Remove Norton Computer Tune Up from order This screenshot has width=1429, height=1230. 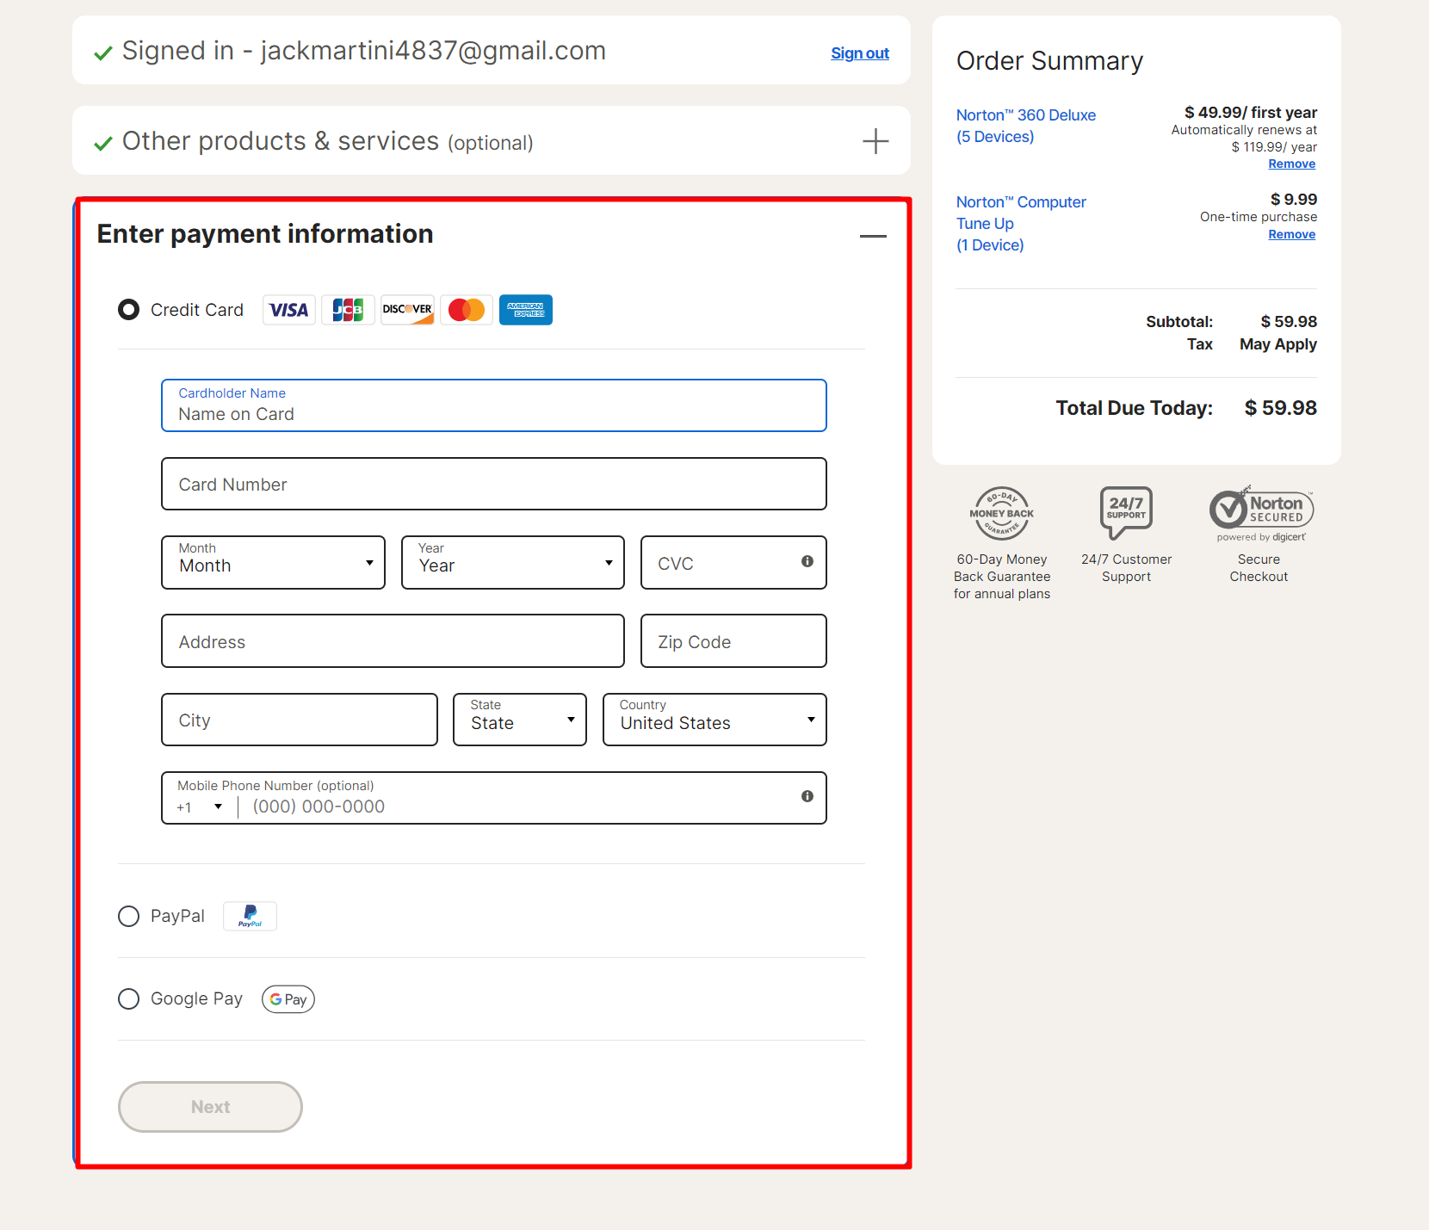[1291, 234]
